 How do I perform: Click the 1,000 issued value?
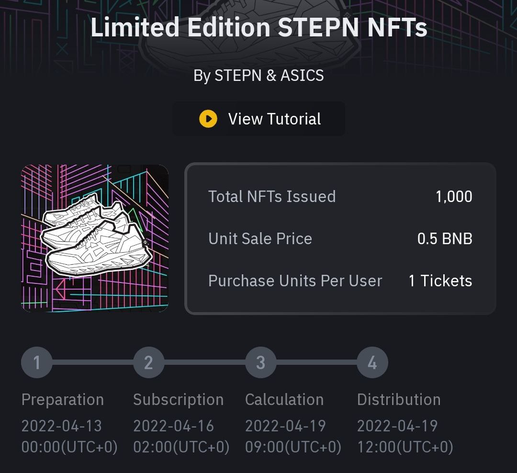[x=454, y=196]
